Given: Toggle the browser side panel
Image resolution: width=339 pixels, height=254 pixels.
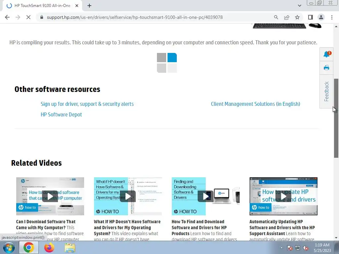Looking at the screenshot, I should (x=311, y=17).
